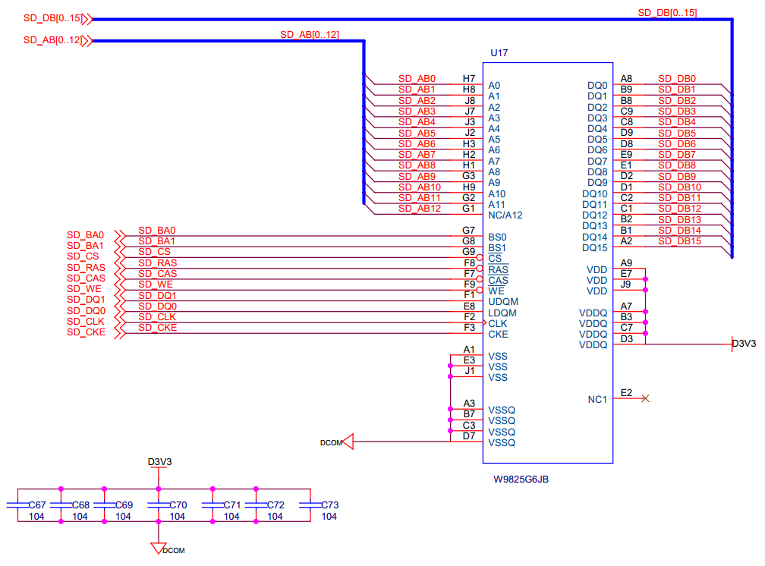This screenshot has height=566, width=765.
Task: Select the NC/A12 pin name inside U17
Action: click(505, 215)
